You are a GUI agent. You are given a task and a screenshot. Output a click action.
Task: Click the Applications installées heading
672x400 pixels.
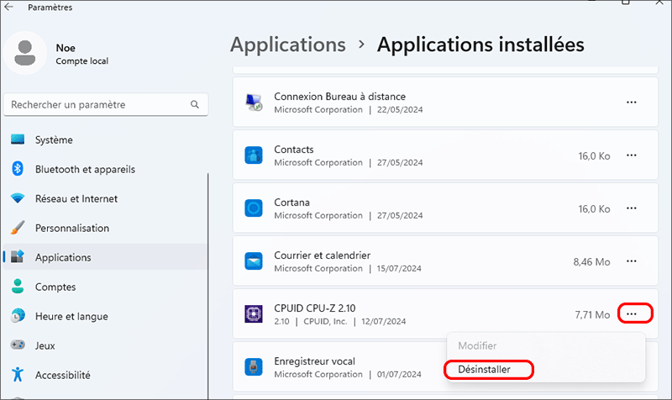480,45
